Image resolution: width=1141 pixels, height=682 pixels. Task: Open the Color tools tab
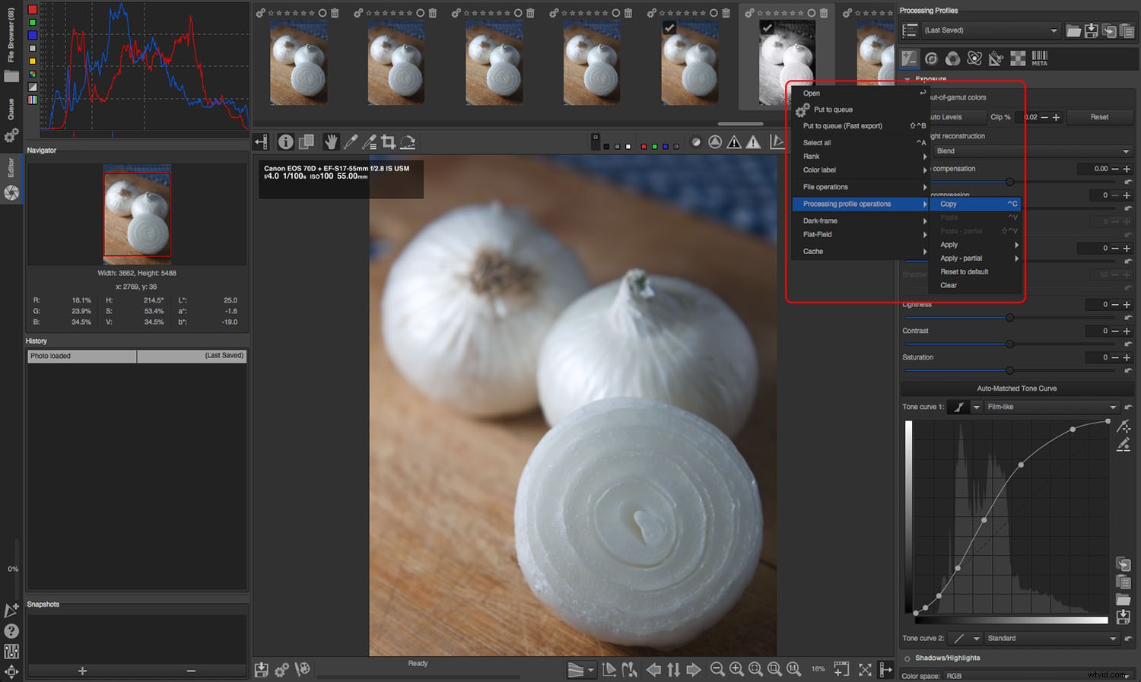[x=952, y=58]
